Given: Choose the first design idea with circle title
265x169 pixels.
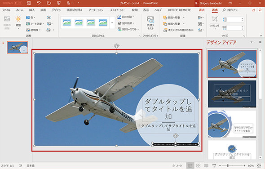Looking at the screenshot, I should point(232,64).
